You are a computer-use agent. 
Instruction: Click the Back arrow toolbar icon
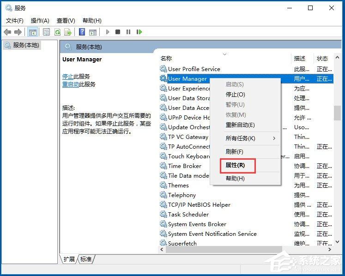[7, 32]
